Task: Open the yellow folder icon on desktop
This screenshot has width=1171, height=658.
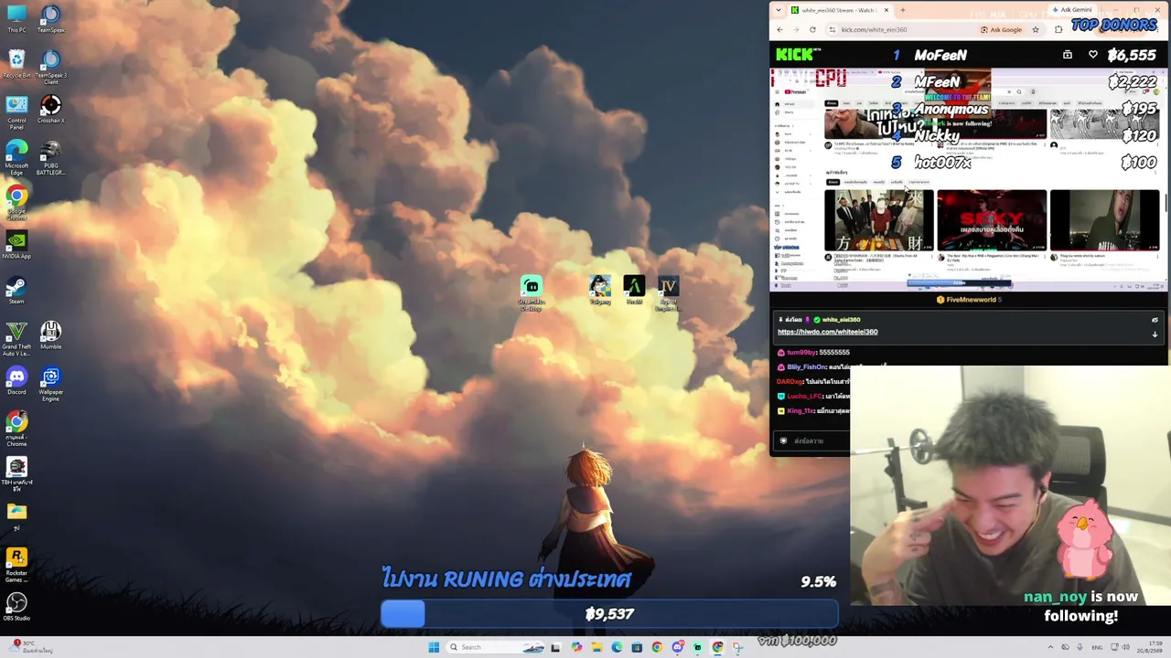Action: point(16,515)
